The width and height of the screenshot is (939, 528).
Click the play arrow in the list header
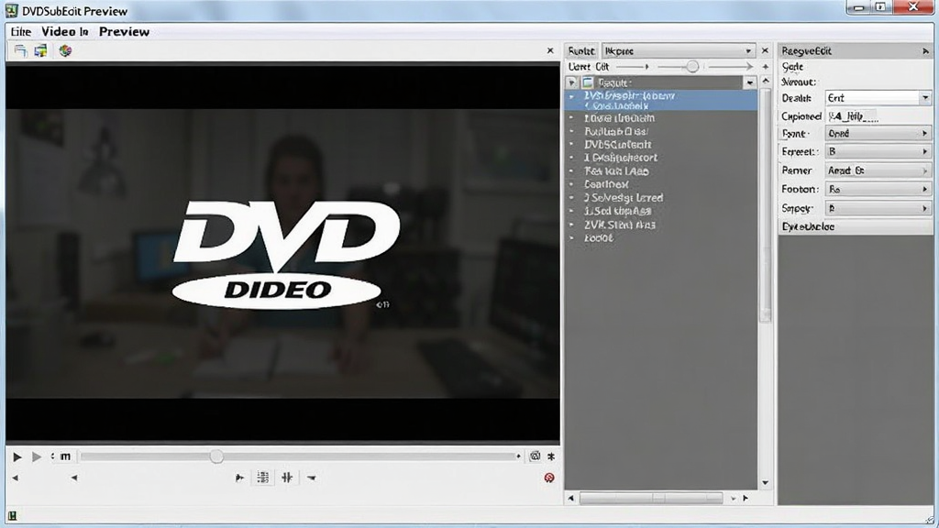pyautogui.click(x=572, y=82)
